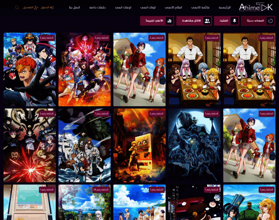The image size is (279, 220).
Task: Click the login arrow icon beside الدخول
Action: pos(52,7)
